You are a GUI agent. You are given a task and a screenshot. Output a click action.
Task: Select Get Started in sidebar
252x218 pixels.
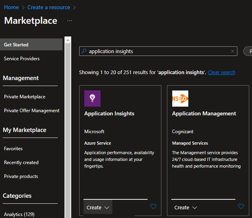point(16,45)
